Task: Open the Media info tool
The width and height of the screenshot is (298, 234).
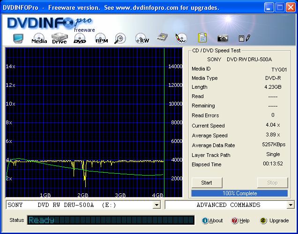Action: tap(39, 38)
